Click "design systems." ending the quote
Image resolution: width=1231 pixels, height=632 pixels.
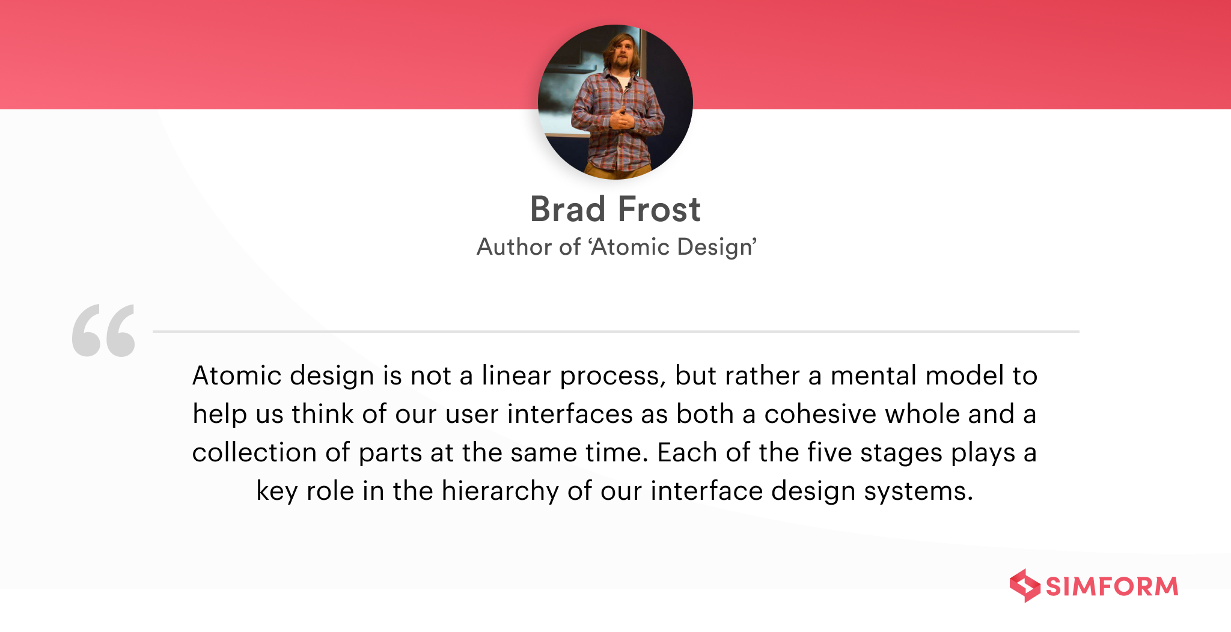pyautogui.click(x=872, y=491)
